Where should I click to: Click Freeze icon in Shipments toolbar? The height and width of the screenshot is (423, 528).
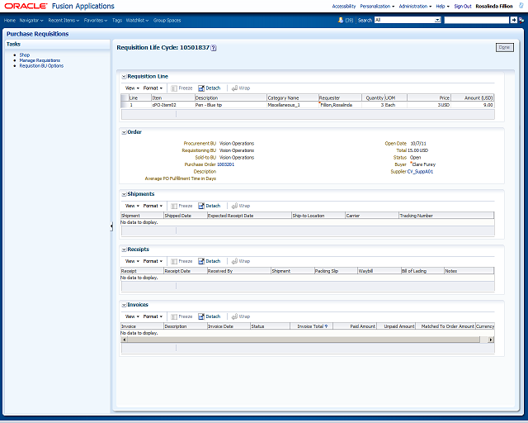(174, 206)
